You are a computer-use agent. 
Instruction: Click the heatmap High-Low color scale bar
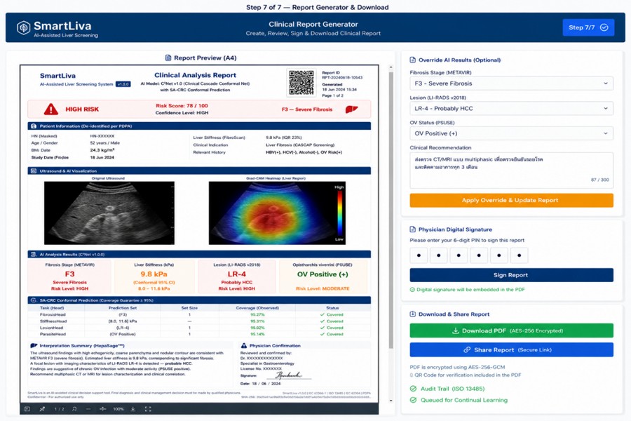tap(339, 213)
